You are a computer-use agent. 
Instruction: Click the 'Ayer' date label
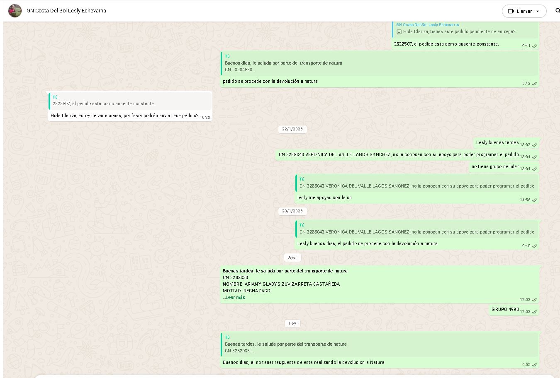(x=292, y=258)
